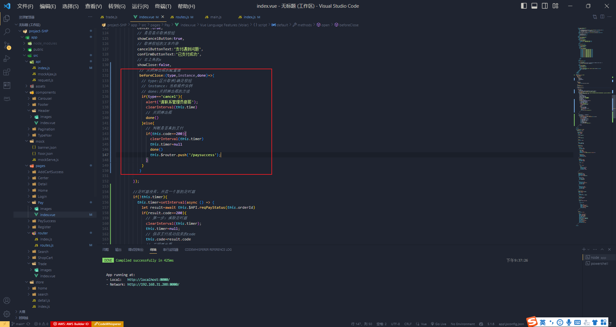
Task: Open the 终端(T) menu
Action: 163,6
